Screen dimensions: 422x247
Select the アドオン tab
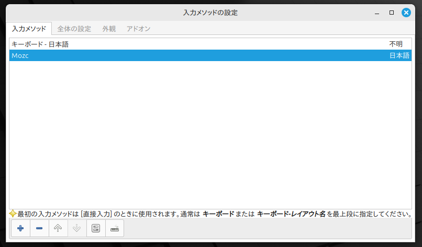pos(138,29)
